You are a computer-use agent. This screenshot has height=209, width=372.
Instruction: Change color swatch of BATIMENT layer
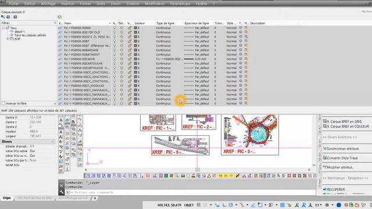[135, 55]
